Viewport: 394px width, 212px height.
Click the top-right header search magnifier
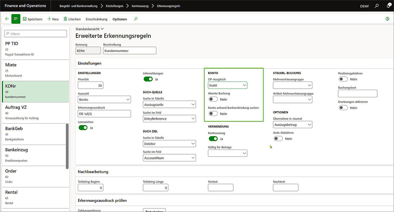pos(377,6)
